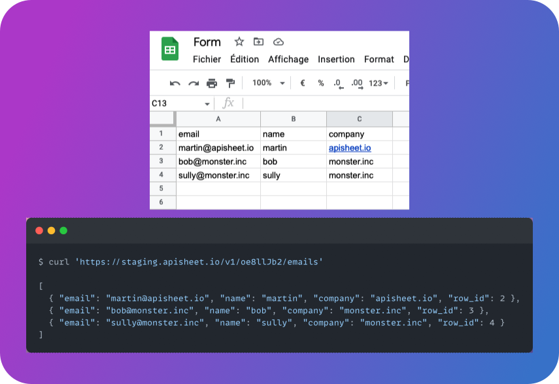559x384 pixels.
Task: Open the 123 number formats dropdown
Action: click(379, 83)
